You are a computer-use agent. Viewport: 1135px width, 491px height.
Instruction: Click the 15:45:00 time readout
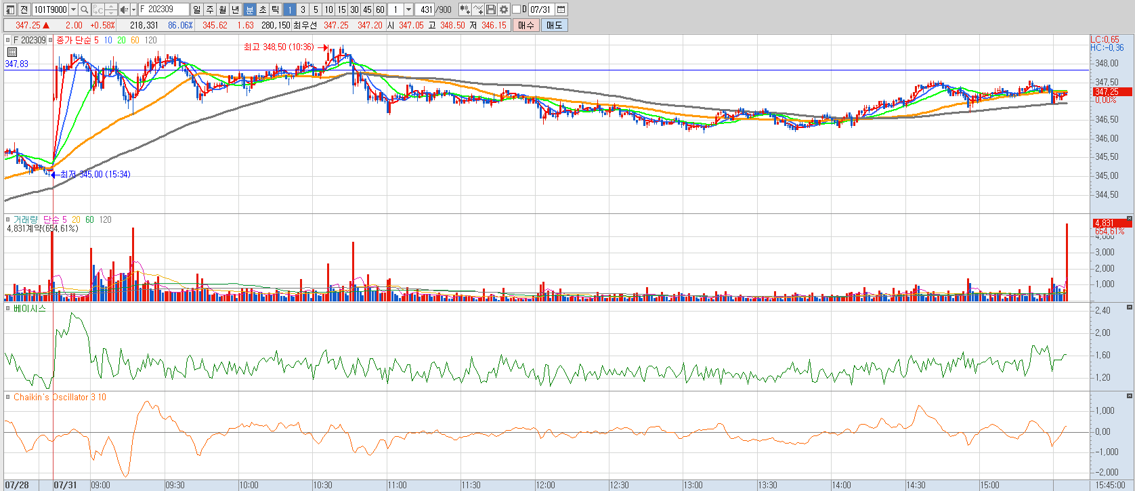[x=1110, y=485]
